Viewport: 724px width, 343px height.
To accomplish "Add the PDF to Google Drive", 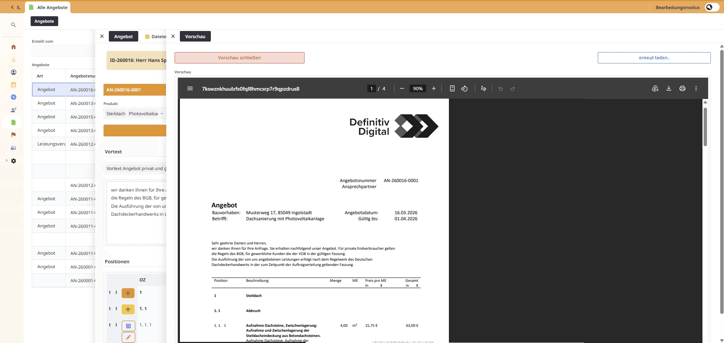I will 656,88.
